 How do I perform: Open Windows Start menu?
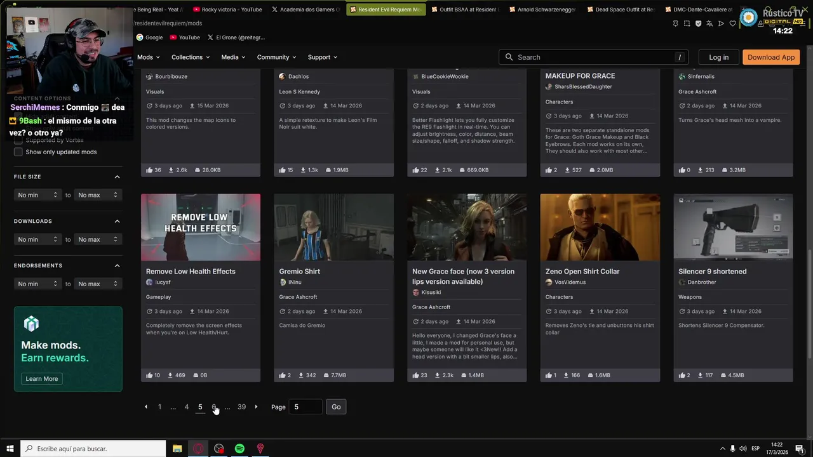click(x=10, y=449)
